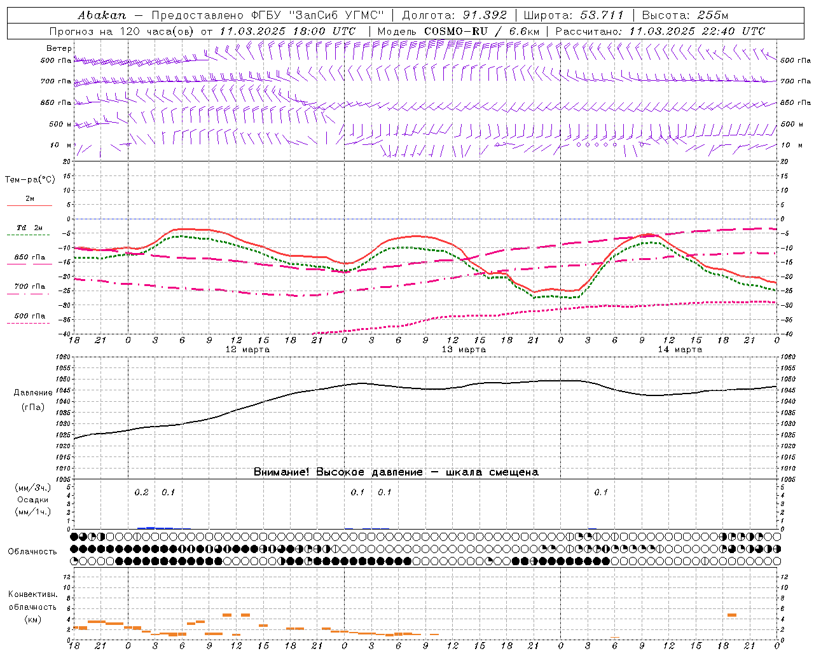This screenshot has height=651, width=814.
Task: Select the "Широта: 53.711" header field
Action: [x=574, y=15]
